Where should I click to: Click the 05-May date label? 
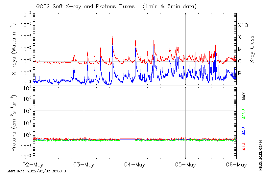pyautogui.click(x=185, y=165)
